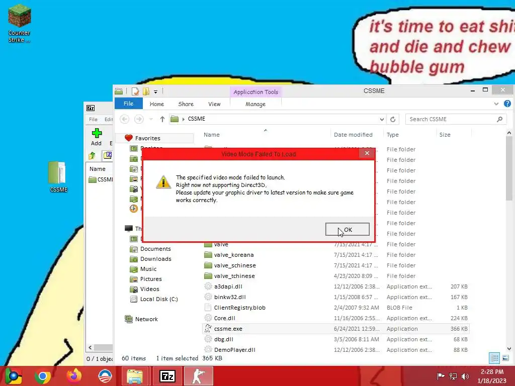Click OK in the Video Mode error dialog
515x386 pixels.
point(347,229)
